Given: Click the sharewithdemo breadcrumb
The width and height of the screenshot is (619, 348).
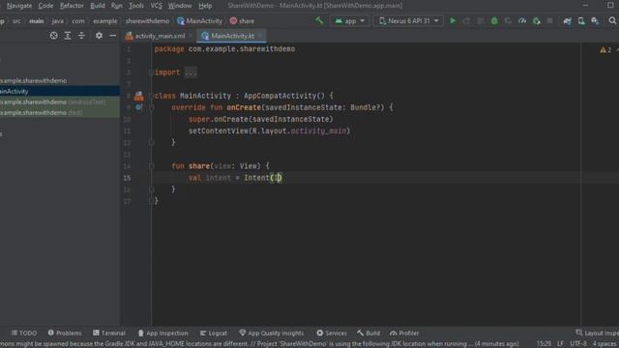Looking at the screenshot, I should pyautogui.click(x=147, y=21).
